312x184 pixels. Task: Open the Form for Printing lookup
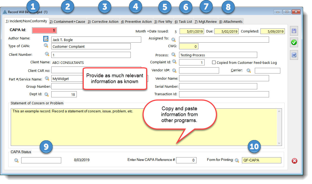tap(237, 160)
